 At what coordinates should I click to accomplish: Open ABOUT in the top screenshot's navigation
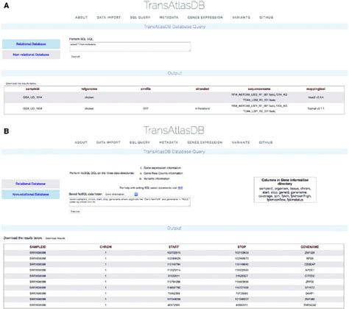click(81, 18)
